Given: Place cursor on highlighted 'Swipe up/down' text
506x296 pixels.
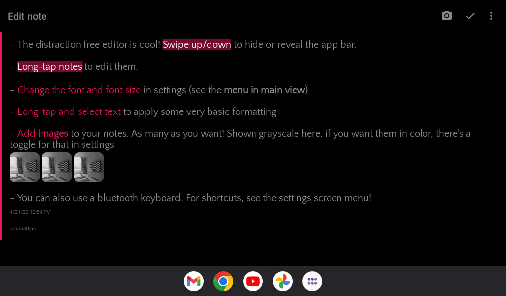Looking at the screenshot, I should [x=197, y=44].
